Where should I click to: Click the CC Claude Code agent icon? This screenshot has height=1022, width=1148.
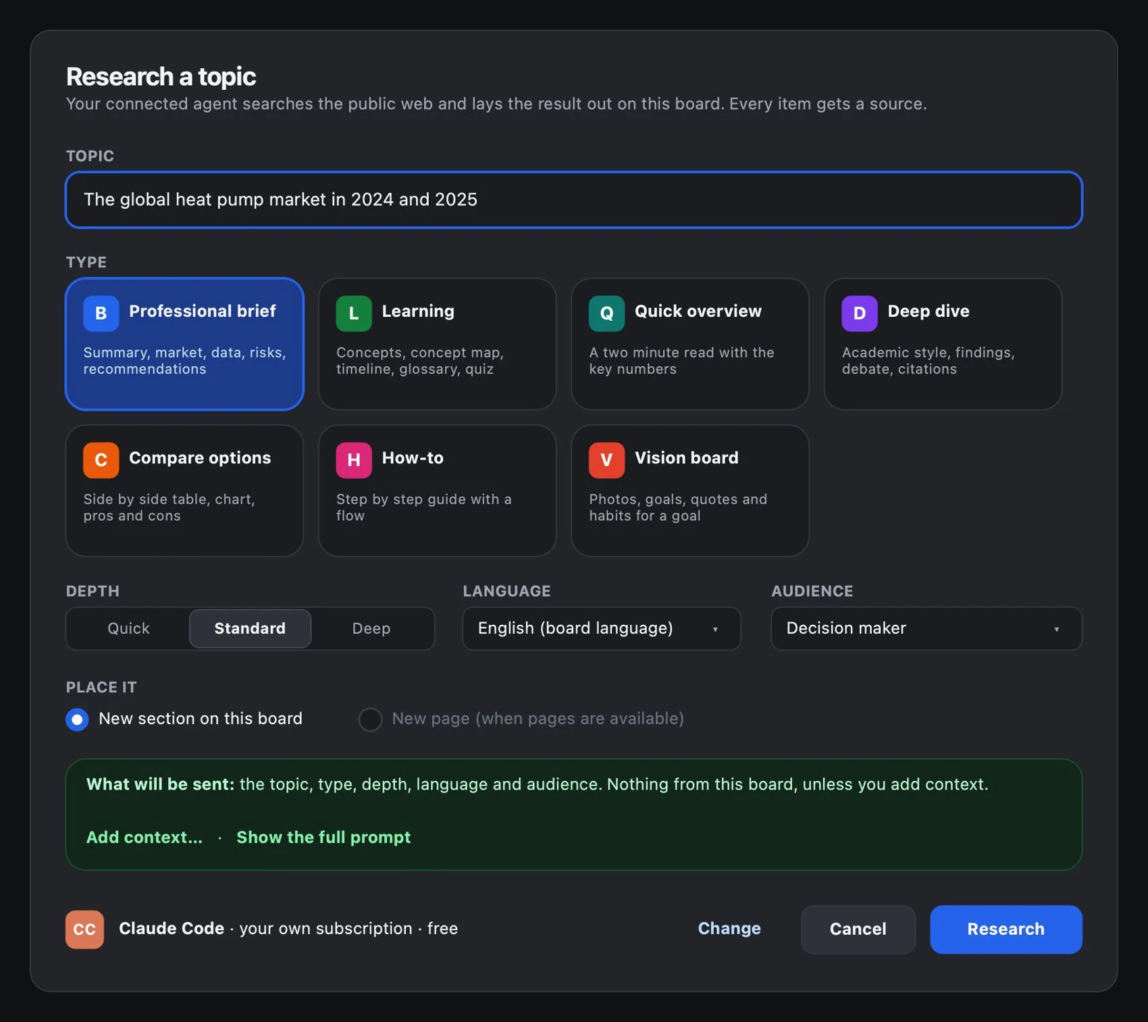click(84, 929)
